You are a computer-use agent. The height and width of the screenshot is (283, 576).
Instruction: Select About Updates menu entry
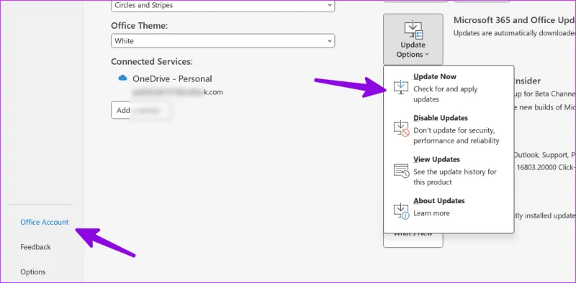pos(449,207)
